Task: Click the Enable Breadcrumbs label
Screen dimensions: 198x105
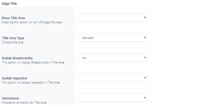Action: [x=17, y=58]
